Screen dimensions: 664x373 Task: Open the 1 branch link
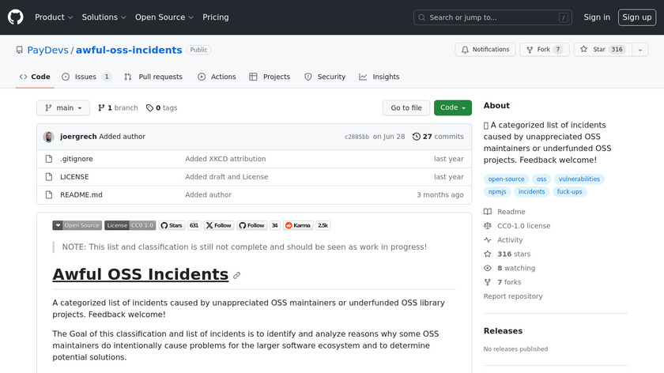pyautogui.click(x=117, y=108)
